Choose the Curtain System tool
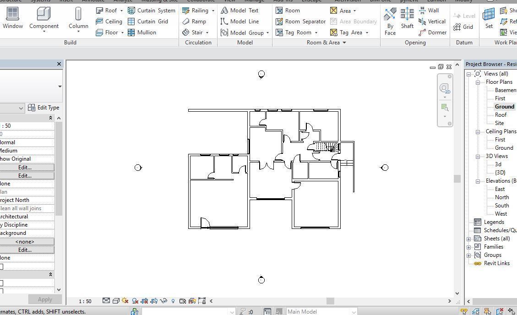The height and width of the screenshot is (315, 517). pos(151,11)
